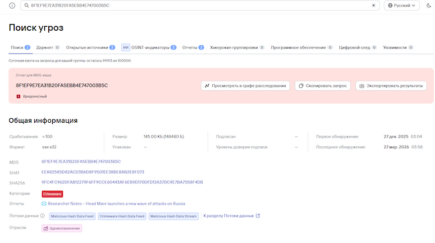Click the info icon beside search bar

[x=12, y=5]
